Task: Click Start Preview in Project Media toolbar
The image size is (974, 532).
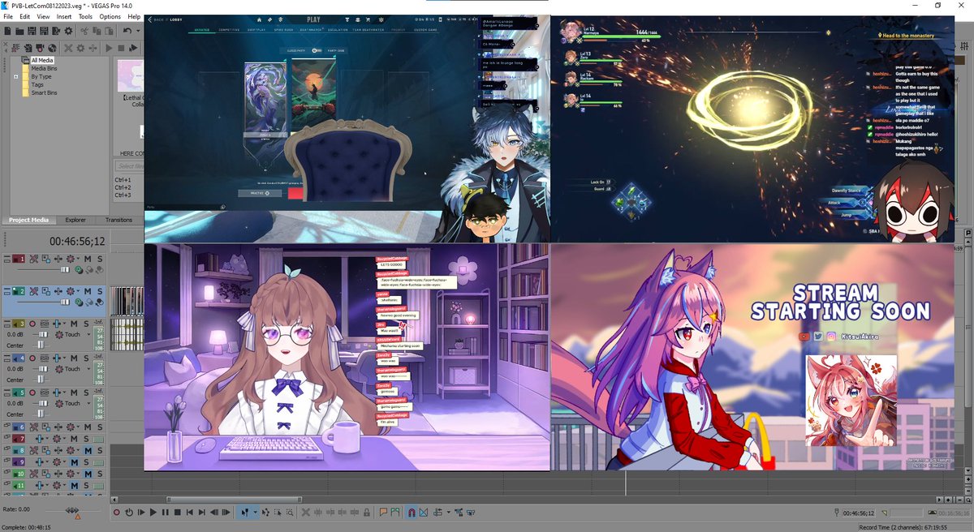Action: click(x=109, y=48)
